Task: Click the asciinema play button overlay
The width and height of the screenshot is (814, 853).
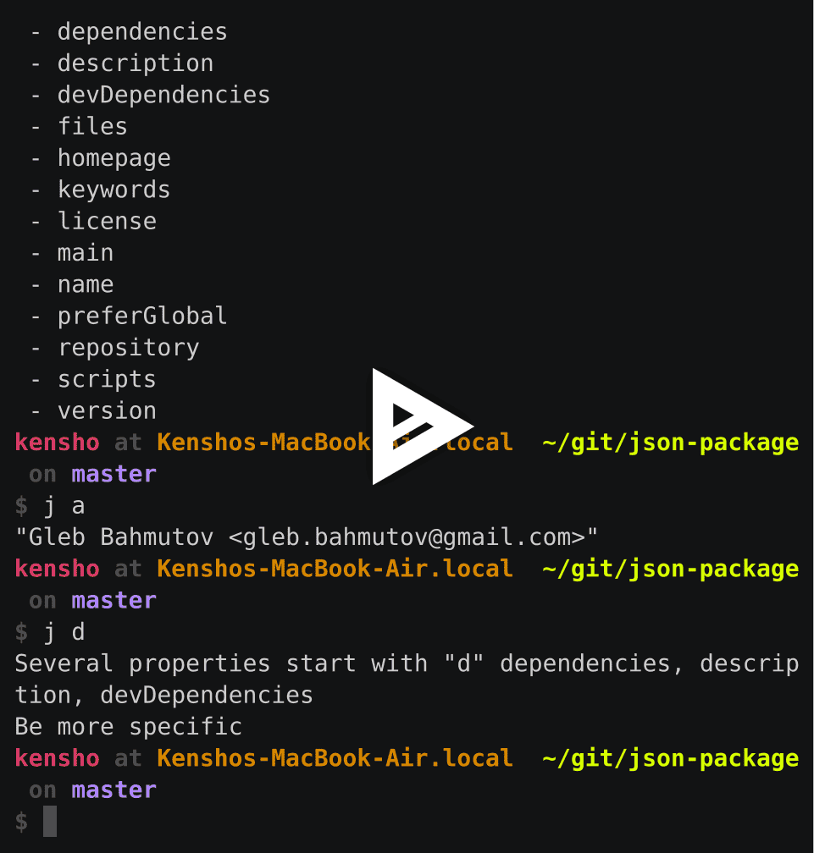Action: tap(422, 426)
